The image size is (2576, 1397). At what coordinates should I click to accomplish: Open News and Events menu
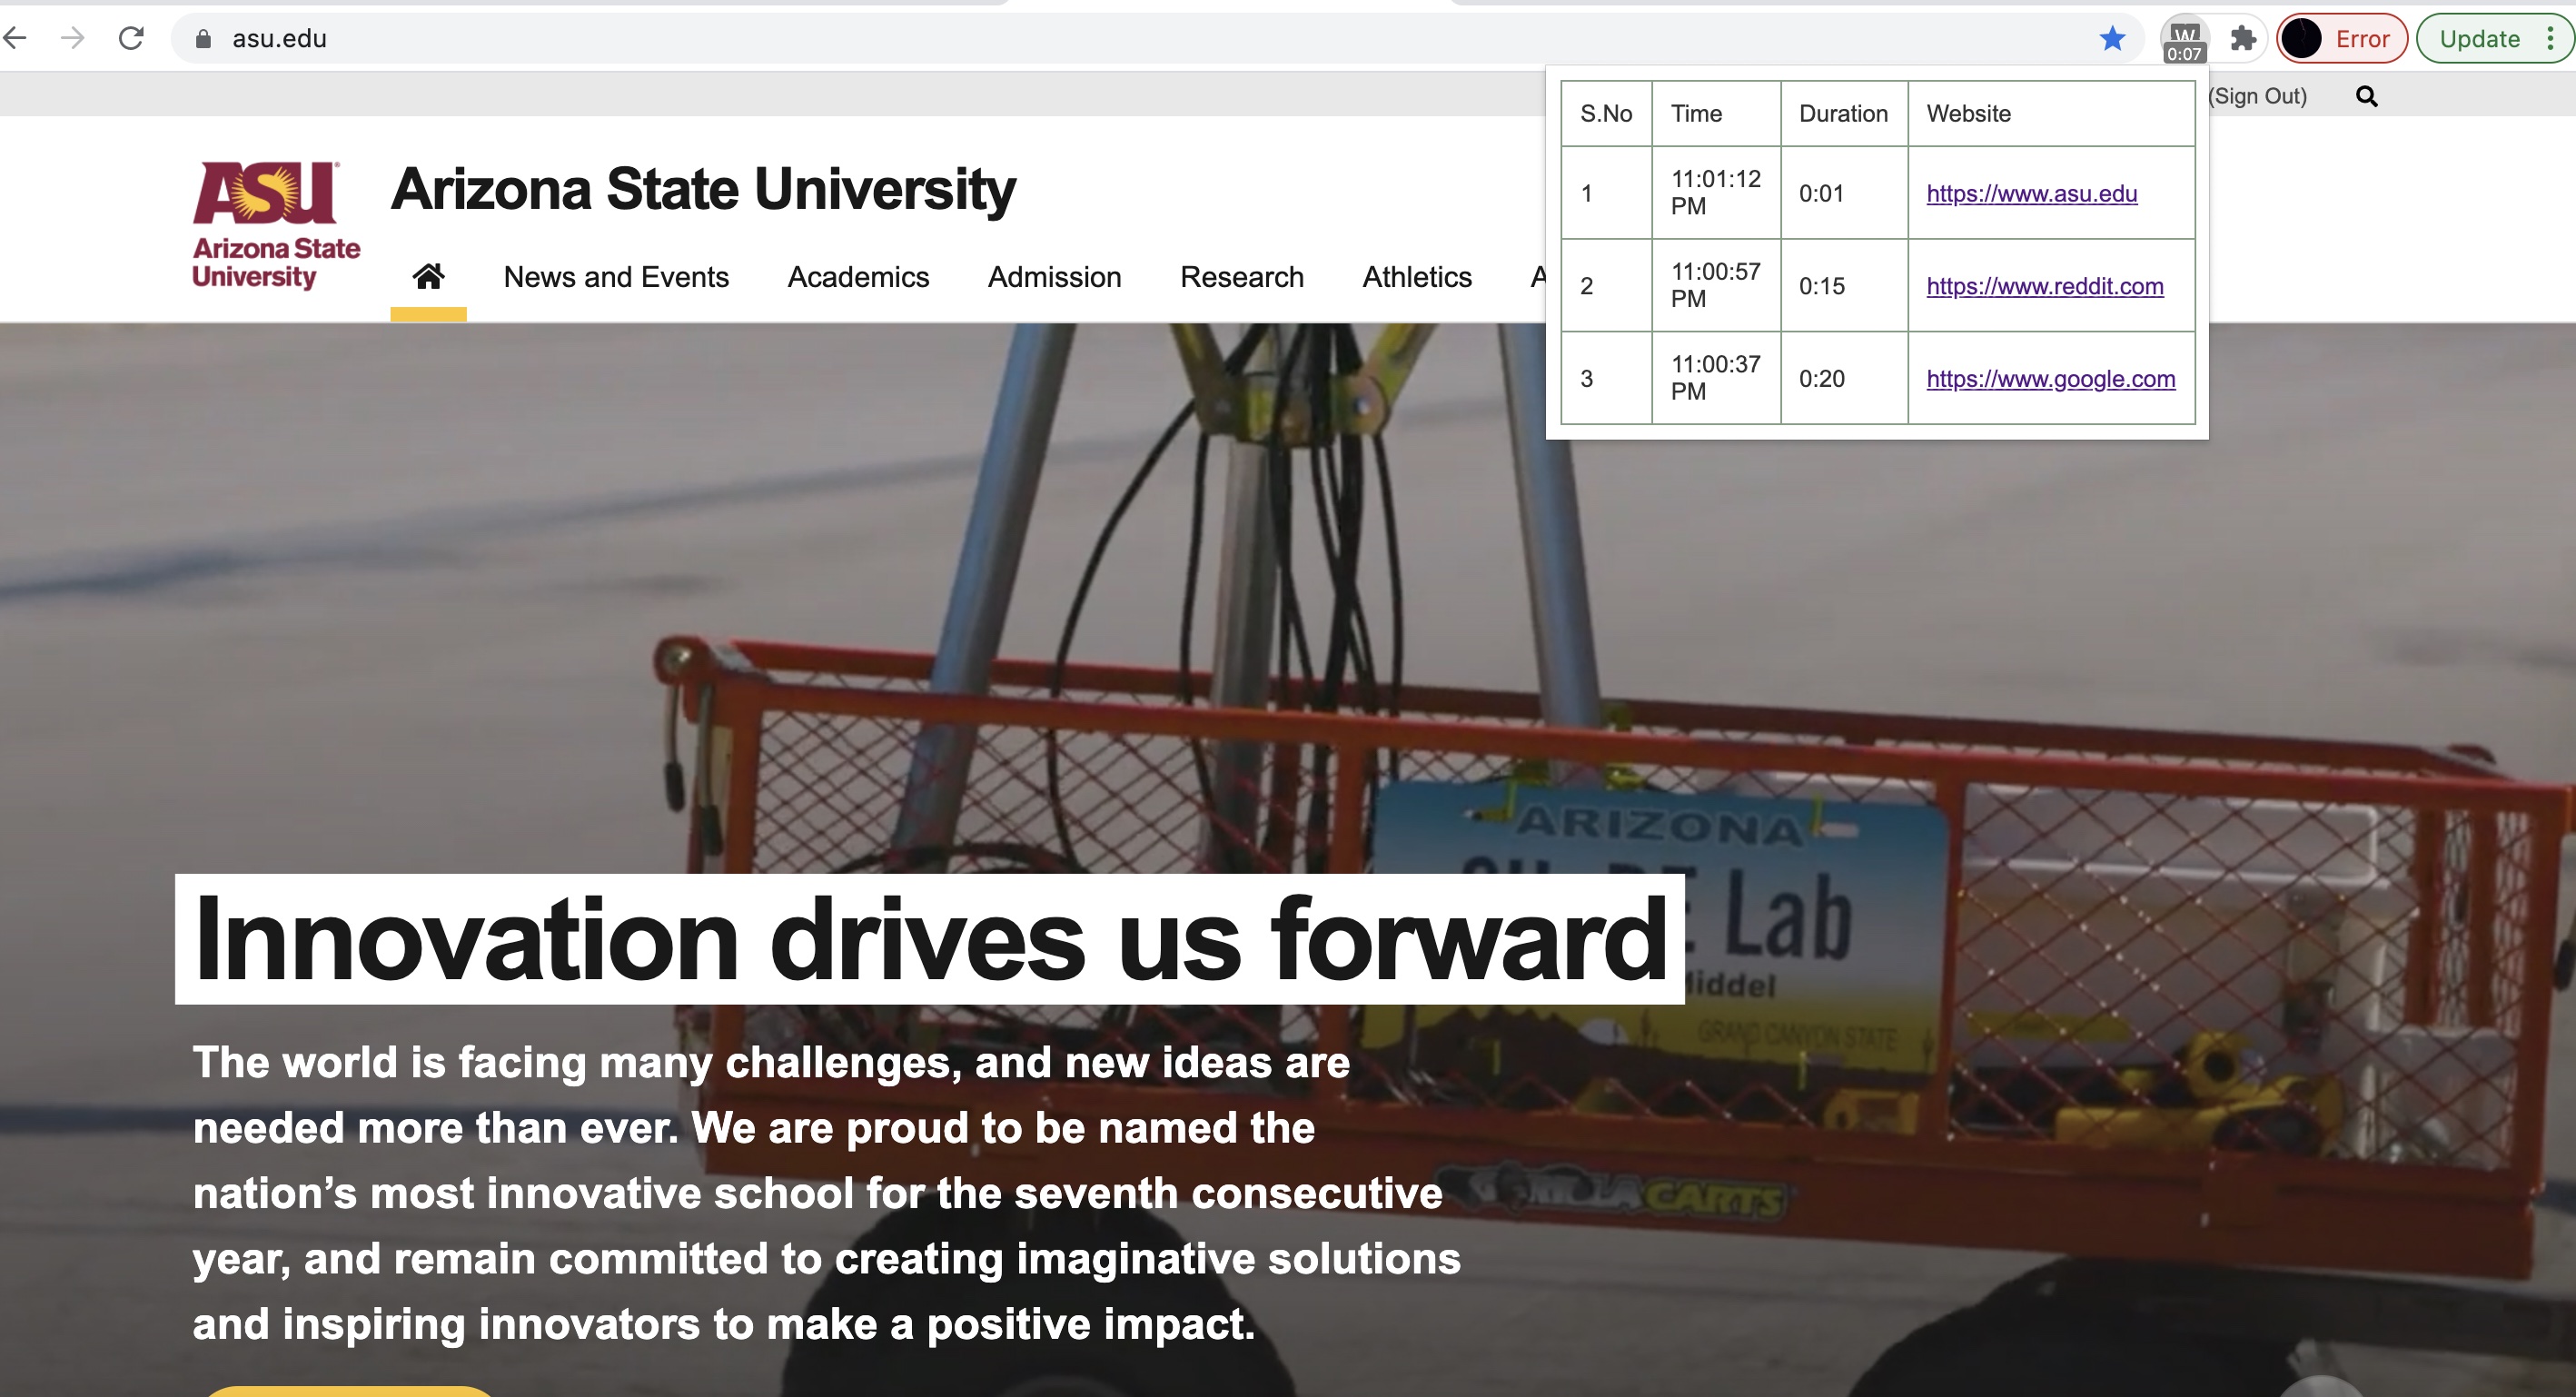[616, 276]
